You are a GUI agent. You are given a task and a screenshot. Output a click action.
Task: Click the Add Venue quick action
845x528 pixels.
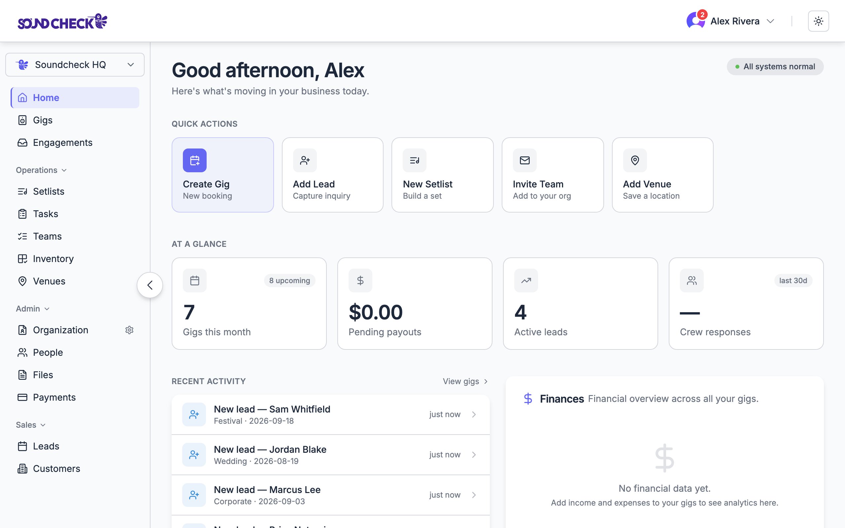pos(662,175)
